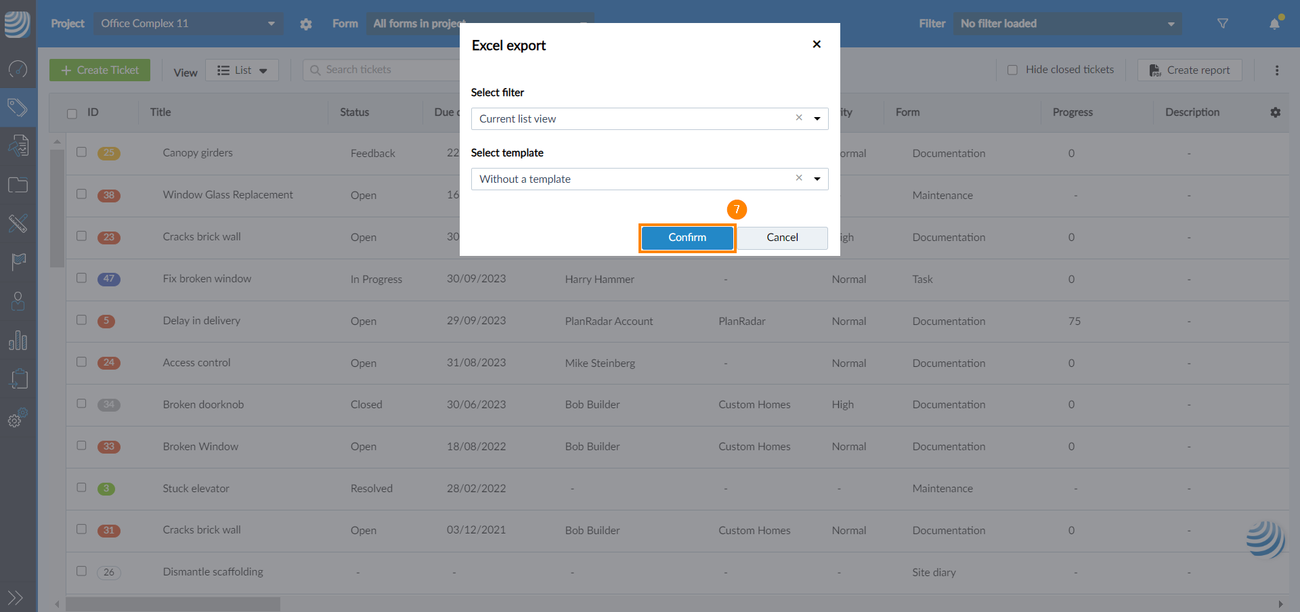Screen dimensions: 1300x612
Task: Close the Excel export dialog
Action: (817, 44)
